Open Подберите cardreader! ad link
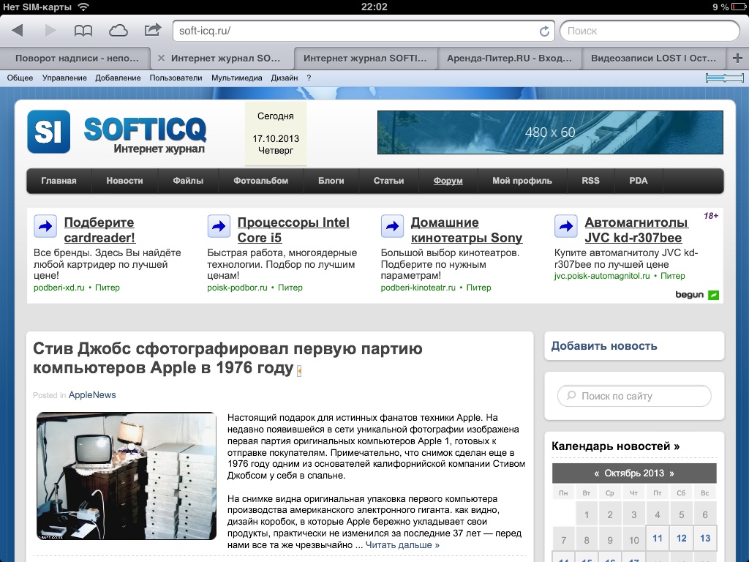 coord(99,230)
